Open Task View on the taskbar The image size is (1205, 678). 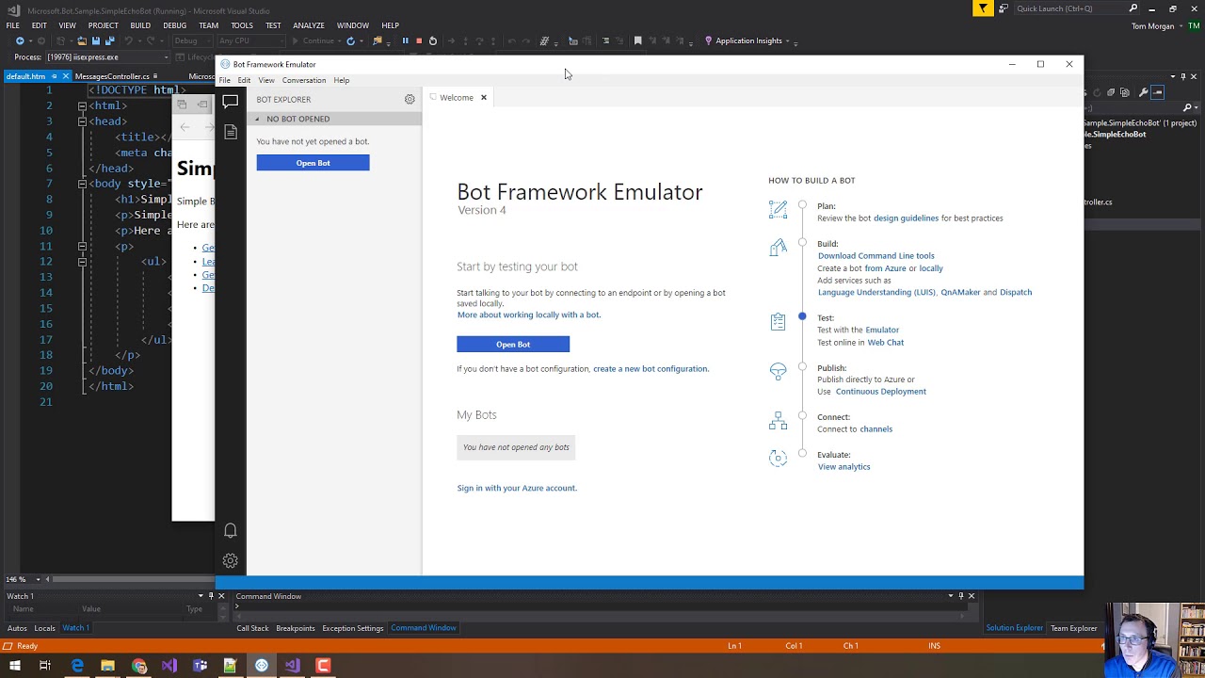pyautogui.click(x=45, y=666)
